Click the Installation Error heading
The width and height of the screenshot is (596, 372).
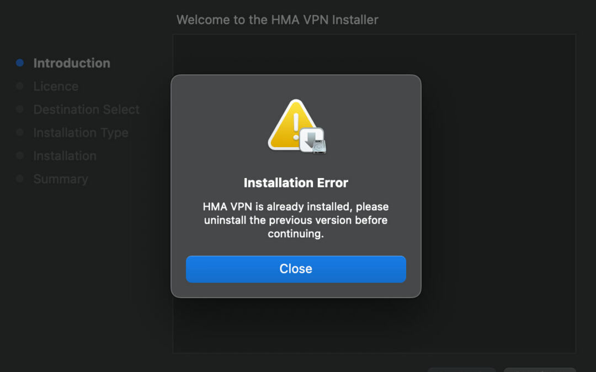[296, 182]
